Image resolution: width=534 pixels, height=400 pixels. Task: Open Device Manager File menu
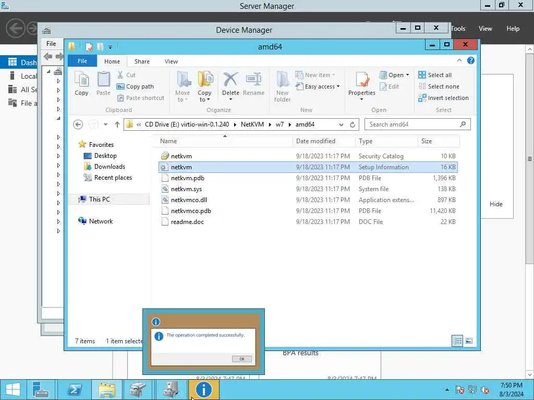[51, 44]
